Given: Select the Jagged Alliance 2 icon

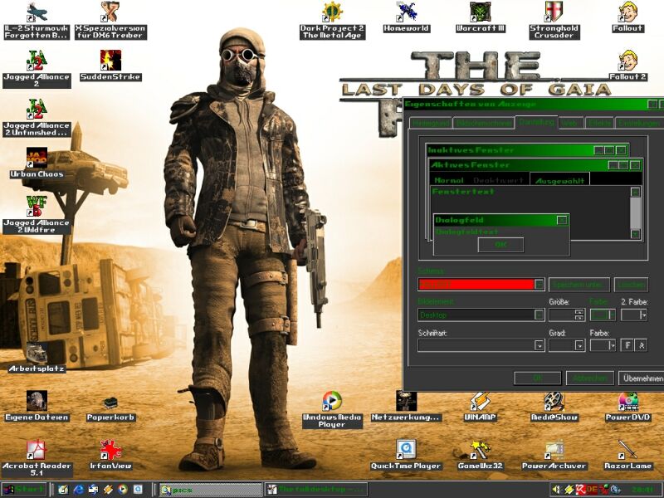Looking at the screenshot, I should [x=37, y=69].
